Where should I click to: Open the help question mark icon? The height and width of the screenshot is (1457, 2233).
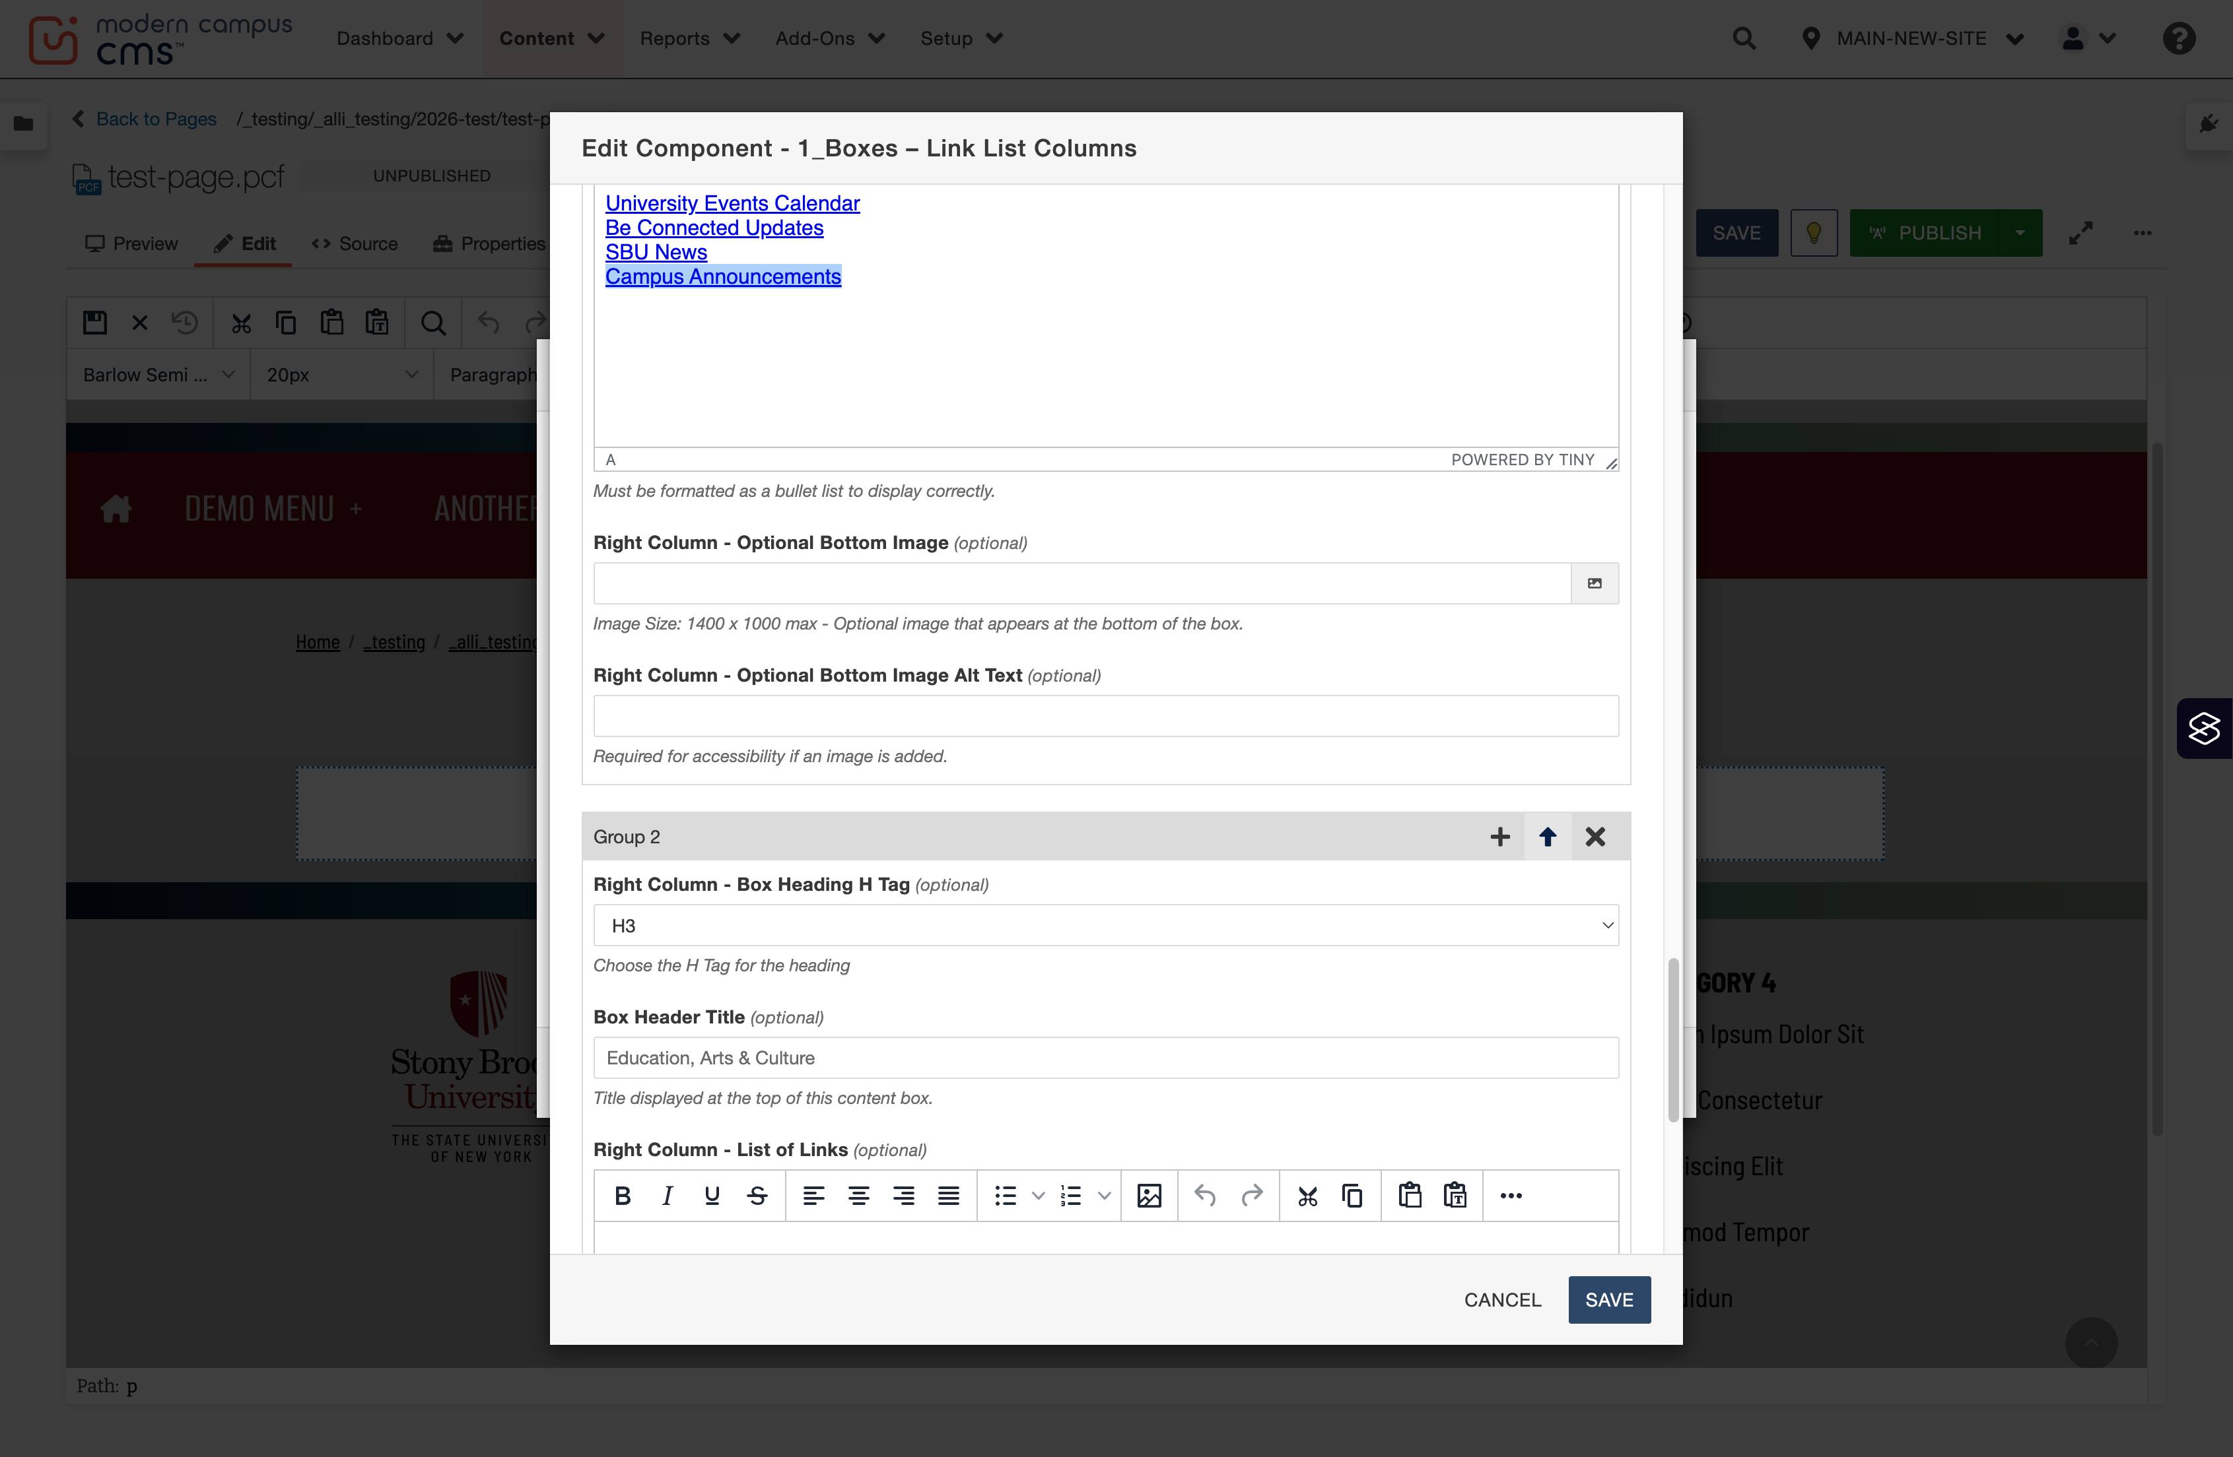(2179, 38)
